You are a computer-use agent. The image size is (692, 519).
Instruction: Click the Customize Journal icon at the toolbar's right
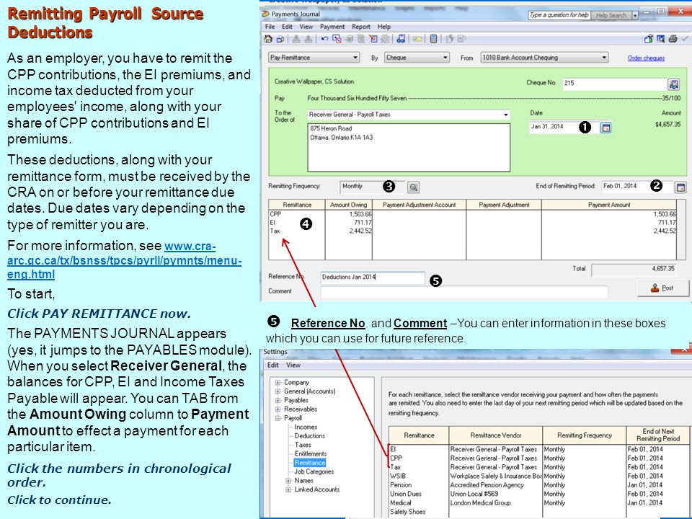pos(648,39)
